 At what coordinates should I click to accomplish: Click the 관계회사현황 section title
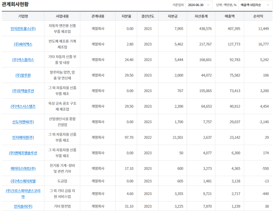15,4
